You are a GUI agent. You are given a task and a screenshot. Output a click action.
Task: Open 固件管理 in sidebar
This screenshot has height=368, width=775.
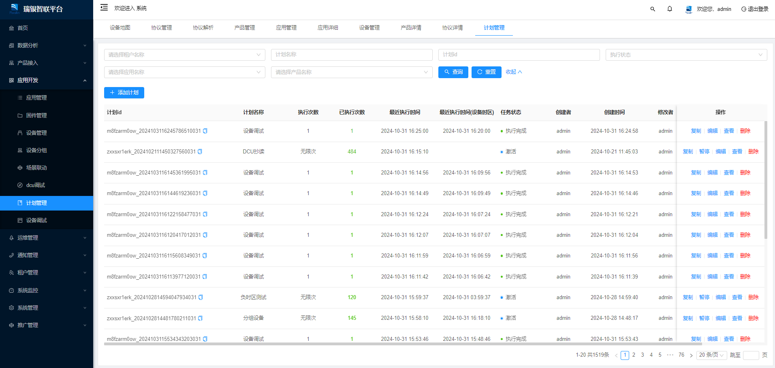[x=47, y=115]
